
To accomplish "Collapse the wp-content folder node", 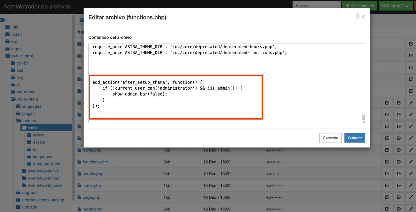I will 14,99.
